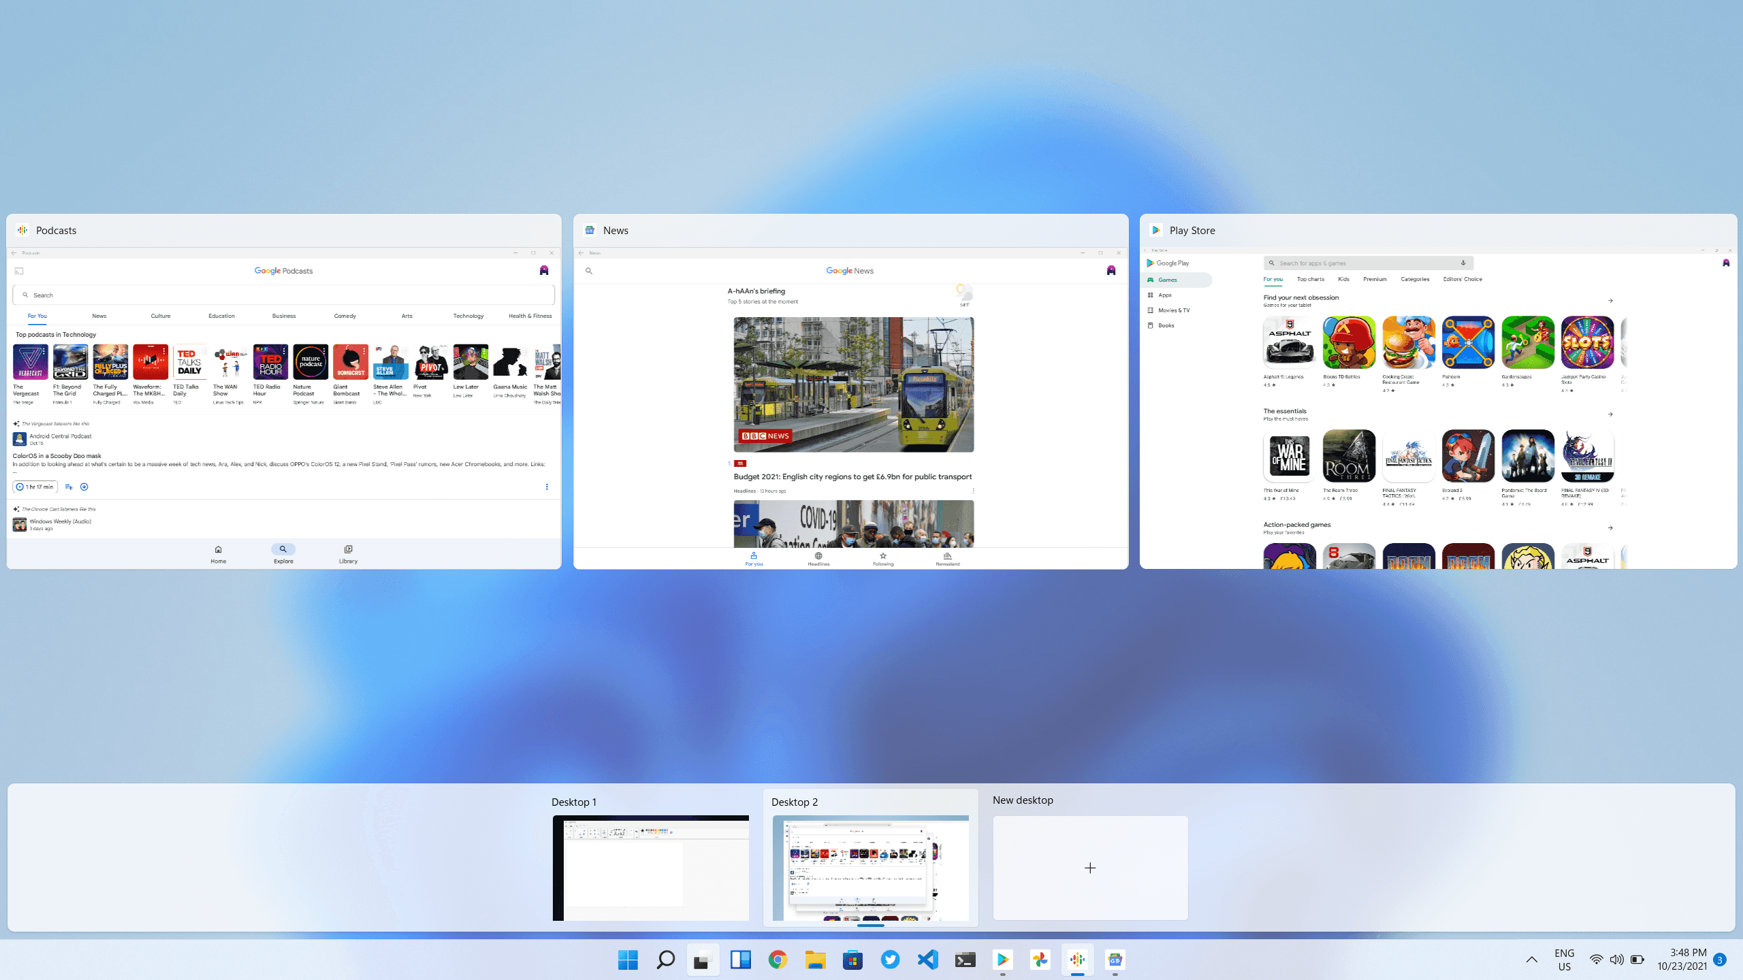
Task: Open the clock and date flyout
Action: click(x=1682, y=960)
